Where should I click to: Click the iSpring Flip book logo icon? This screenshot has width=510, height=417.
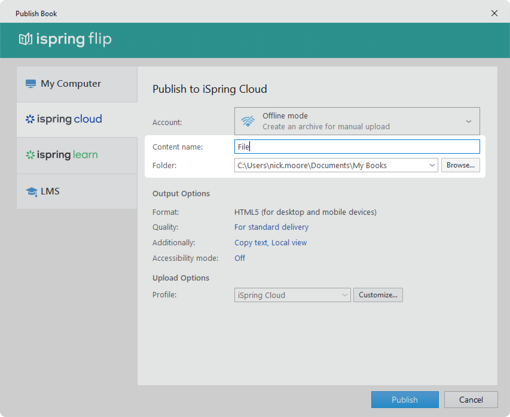click(x=25, y=39)
